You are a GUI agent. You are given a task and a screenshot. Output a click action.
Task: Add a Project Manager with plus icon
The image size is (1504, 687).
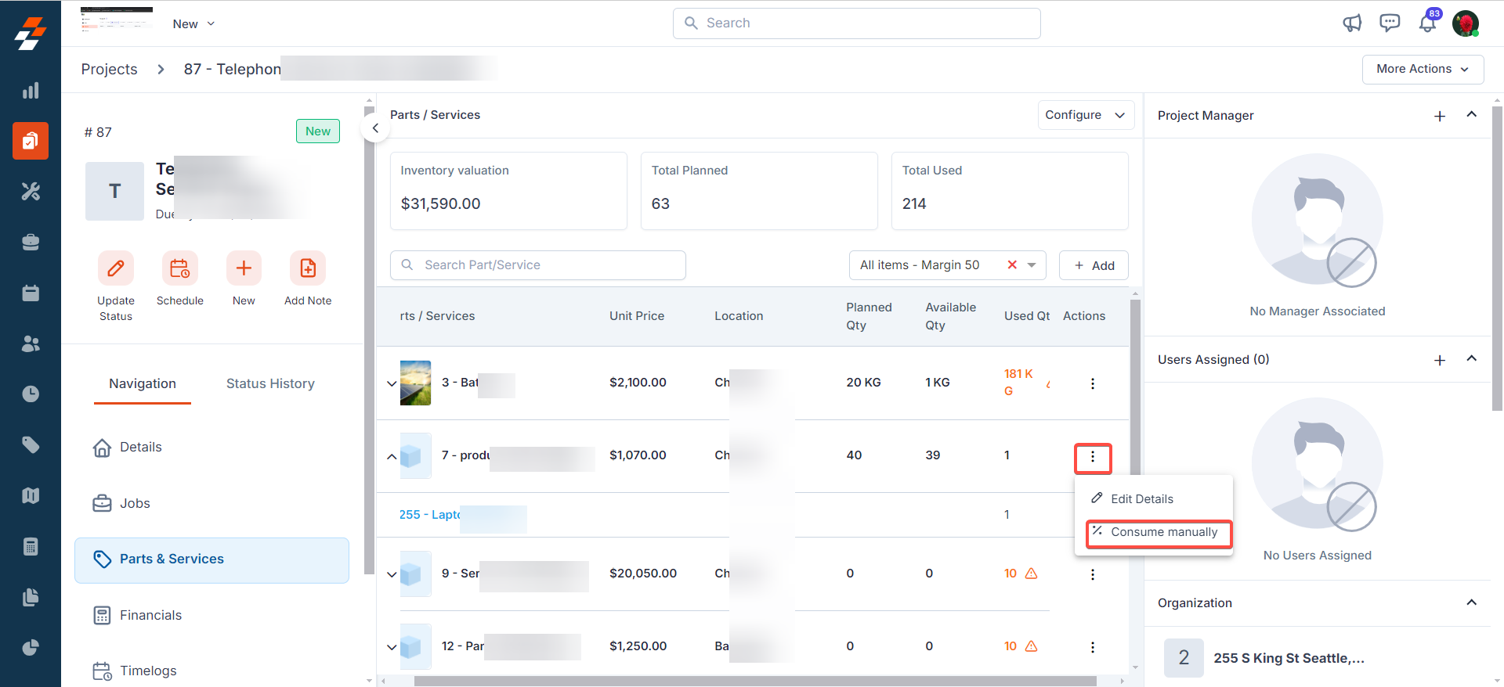pyautogui.click(x=1439, y=116)
